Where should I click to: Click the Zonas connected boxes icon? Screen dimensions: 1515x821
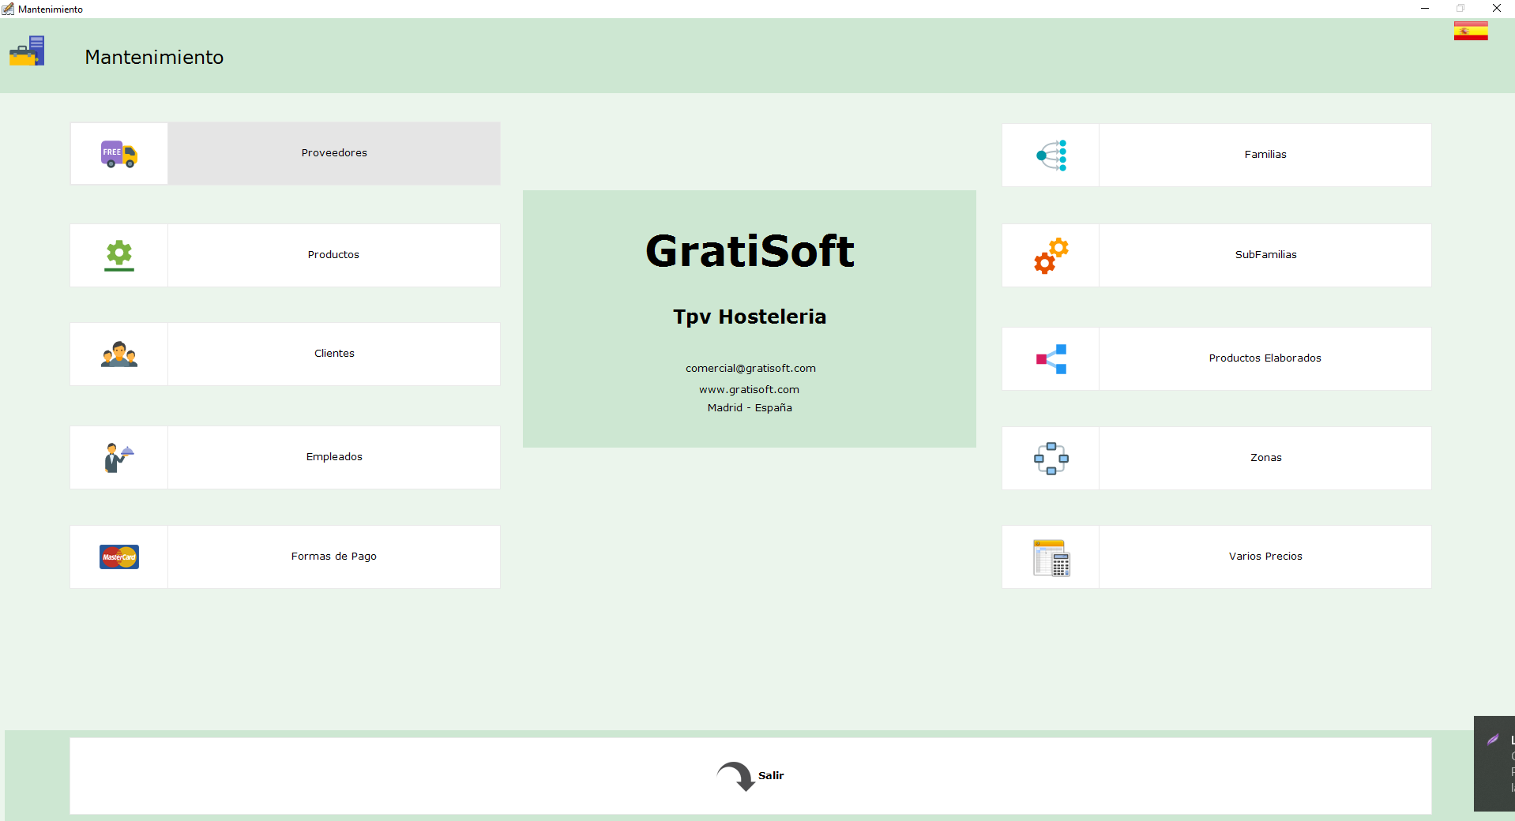(1051, 459)
